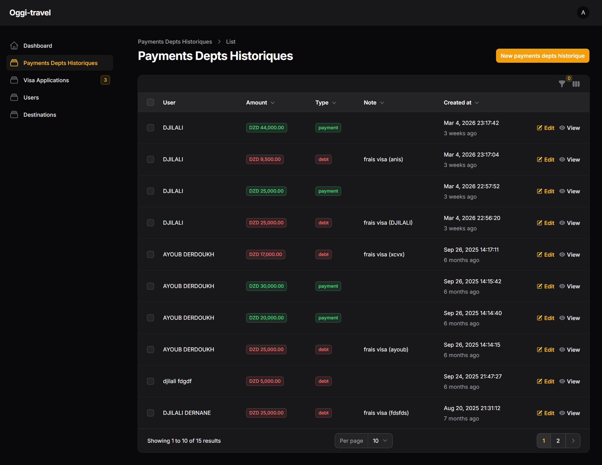Click the Users sidebar icon
This screenshot has width=602, height=465.
pyautogui.click(x=14, y=97)
